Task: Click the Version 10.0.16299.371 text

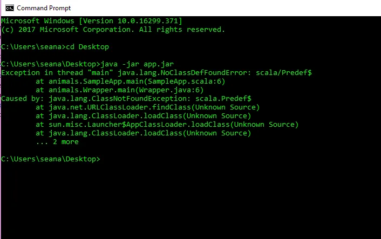Action: [x=131, y=21]
